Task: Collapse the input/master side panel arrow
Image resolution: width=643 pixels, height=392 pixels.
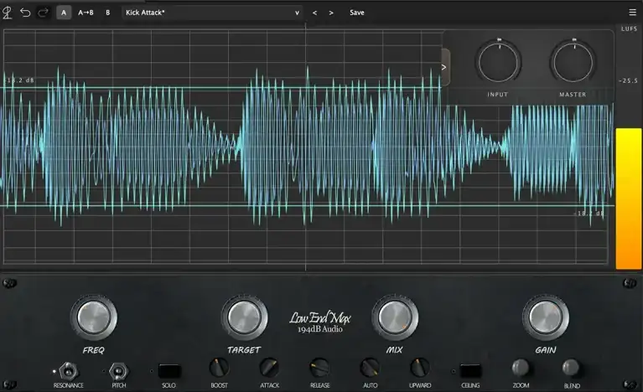Action: (x=445, y=67)
